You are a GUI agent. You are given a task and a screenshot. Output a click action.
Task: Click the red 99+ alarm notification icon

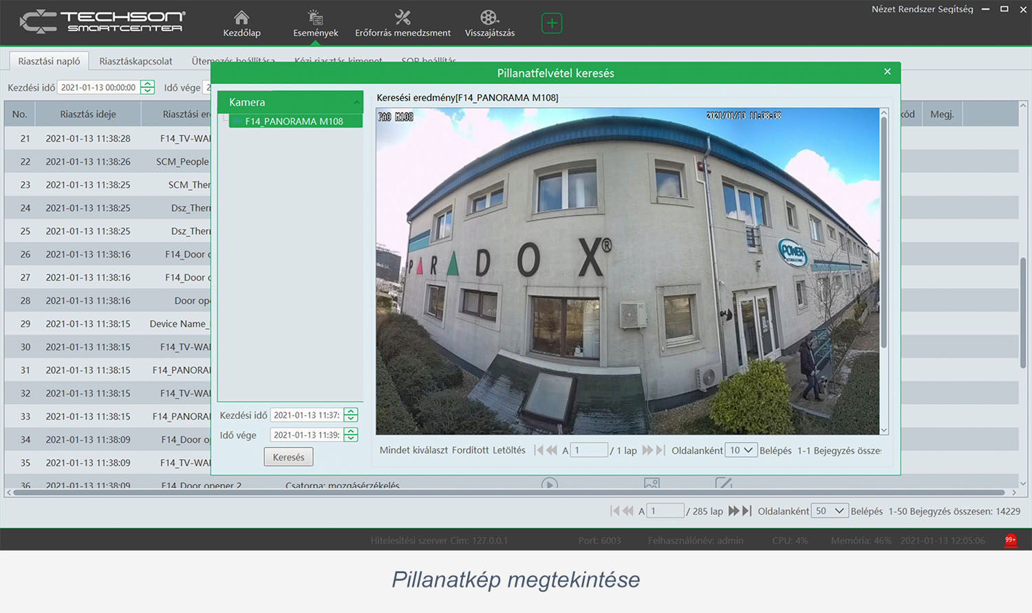click(x=1010, y=540)
